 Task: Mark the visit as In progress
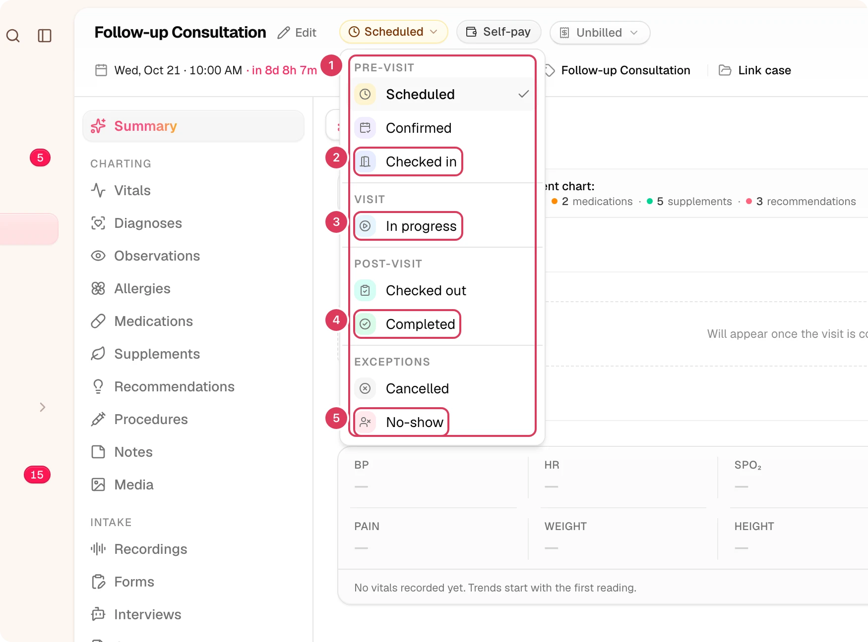(442, 226)
